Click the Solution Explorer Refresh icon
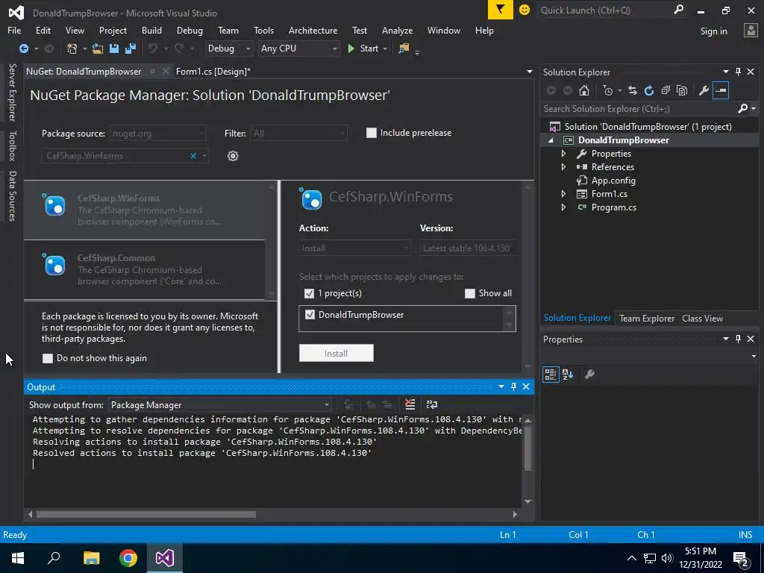Viewport: 764px width, 573px height. (648, 90)
